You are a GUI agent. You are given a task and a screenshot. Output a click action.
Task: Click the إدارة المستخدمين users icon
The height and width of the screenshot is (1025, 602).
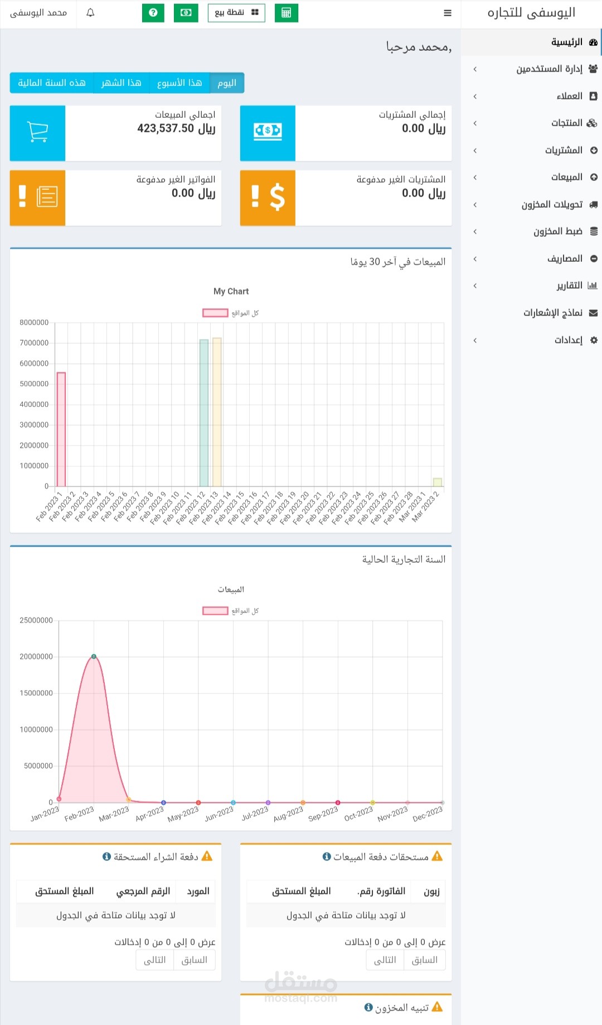click(x=593, y=69)
